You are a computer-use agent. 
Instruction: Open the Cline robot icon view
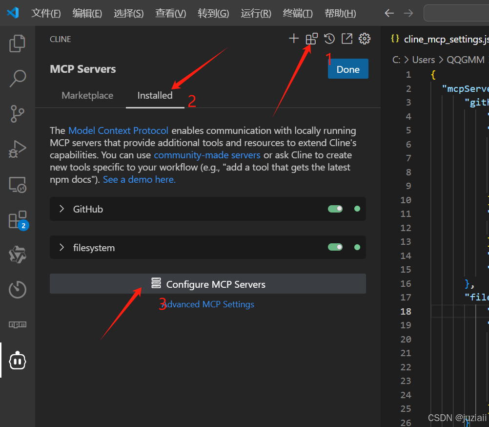tap(17, 361)
